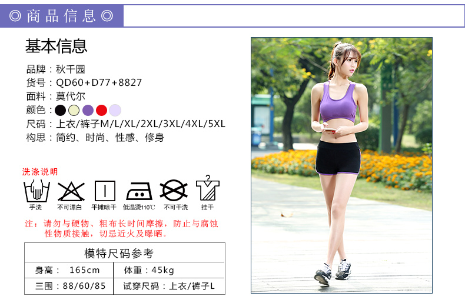465x303 pixels.
Task: Click the hand wash (手洗) icon
Action: [36, 191]
